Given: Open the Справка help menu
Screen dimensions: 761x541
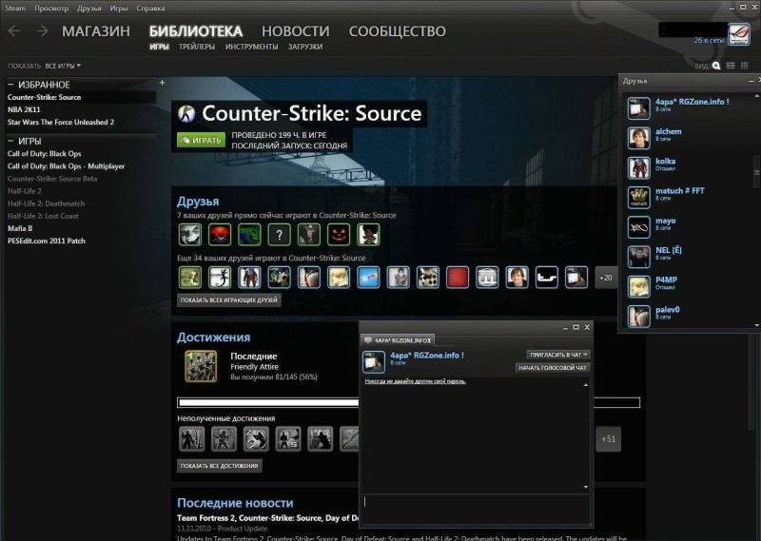Looking at the screenshot, I should tap(150, 9).
